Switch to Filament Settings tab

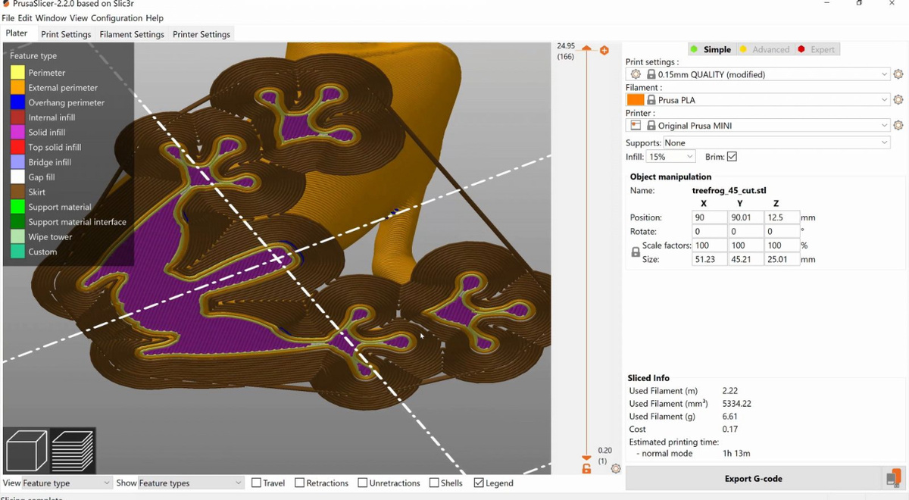pyautogui.click(x=132, y=34)
